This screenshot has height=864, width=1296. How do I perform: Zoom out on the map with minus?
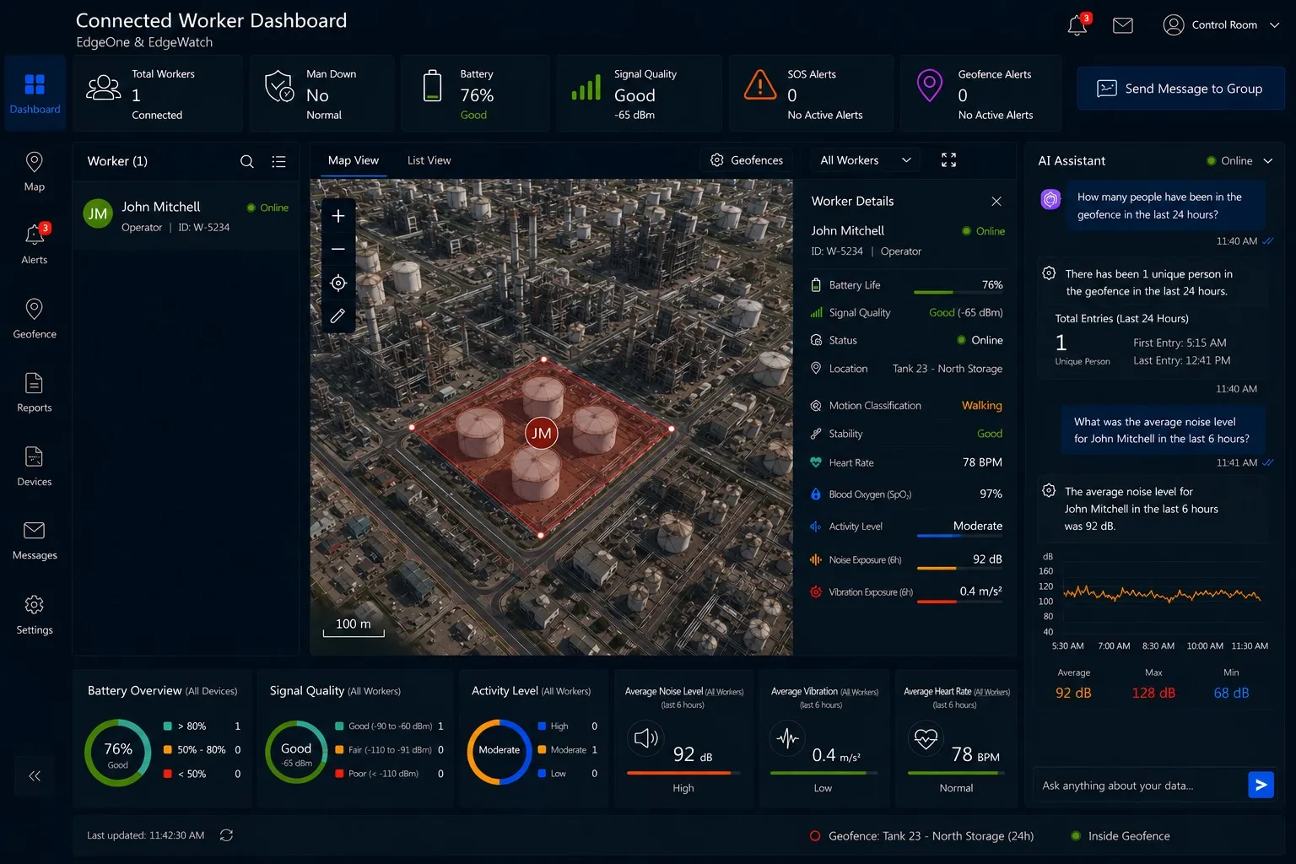pyautogui.click(x=338, y=249)
